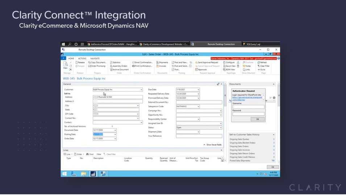Click the Password input field
The width and height of the screenshot is (346, 195).
coord(248,114)
